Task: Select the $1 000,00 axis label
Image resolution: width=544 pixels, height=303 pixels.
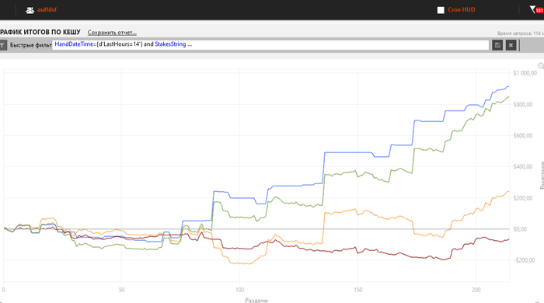Action: coord(525,73)
